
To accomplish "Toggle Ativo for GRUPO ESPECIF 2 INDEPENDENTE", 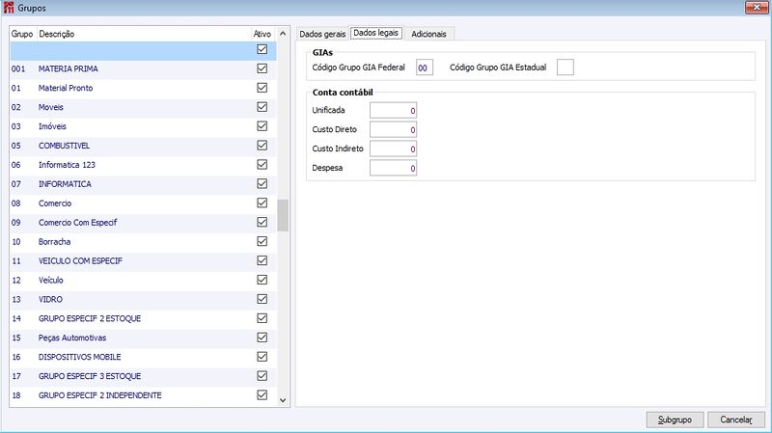I will coord(262,394).
